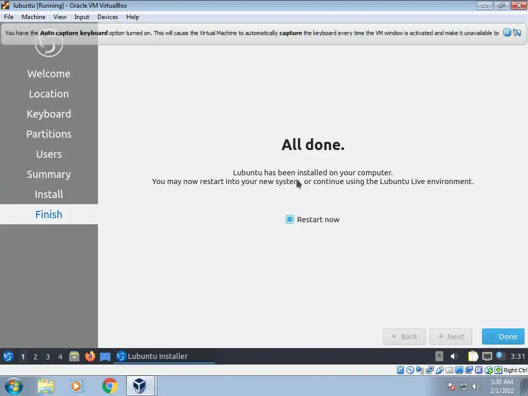Click the Next button
This screenshot has width=528, height=396.
click(x=451, y=336)
